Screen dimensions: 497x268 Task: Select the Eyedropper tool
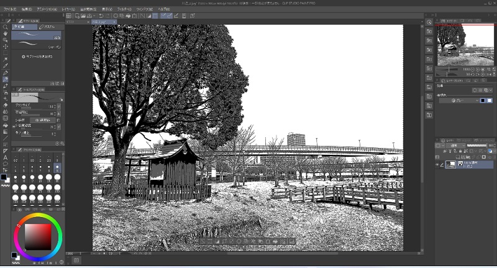click(6, 66)
